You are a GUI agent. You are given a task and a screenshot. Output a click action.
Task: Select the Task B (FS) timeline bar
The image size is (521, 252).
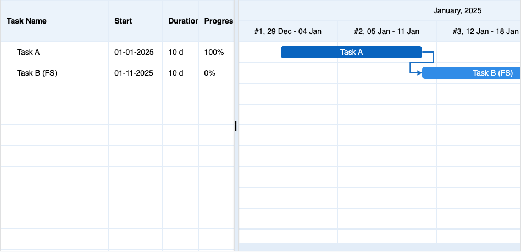click(x=472, y=73)
